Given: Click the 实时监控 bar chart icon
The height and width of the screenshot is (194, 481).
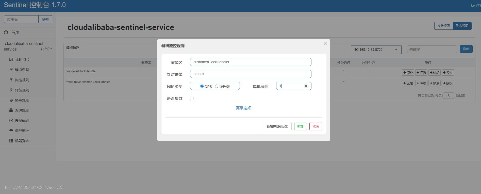Looking at the screenshot, I should tap(11, 60).
